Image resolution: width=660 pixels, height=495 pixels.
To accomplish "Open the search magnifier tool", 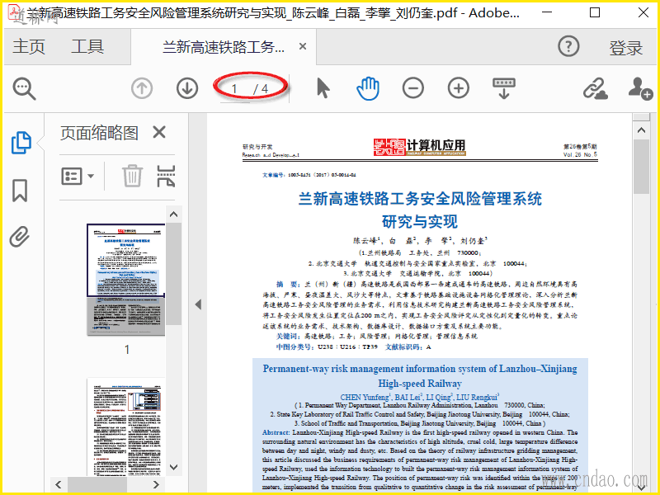I will click(25, 88).
